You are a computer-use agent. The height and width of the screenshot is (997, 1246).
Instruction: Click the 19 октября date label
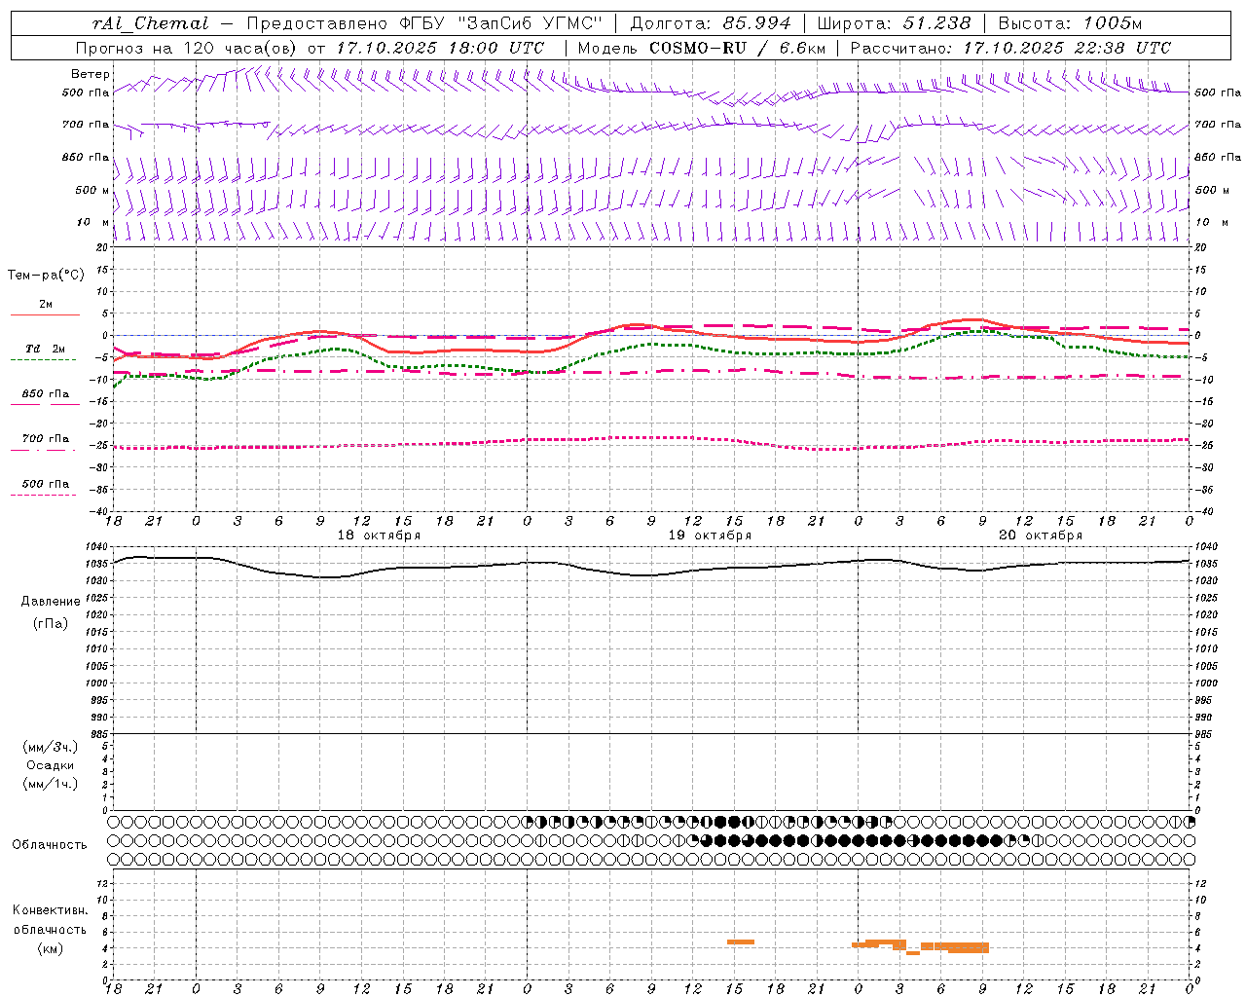tap(710, 535)
